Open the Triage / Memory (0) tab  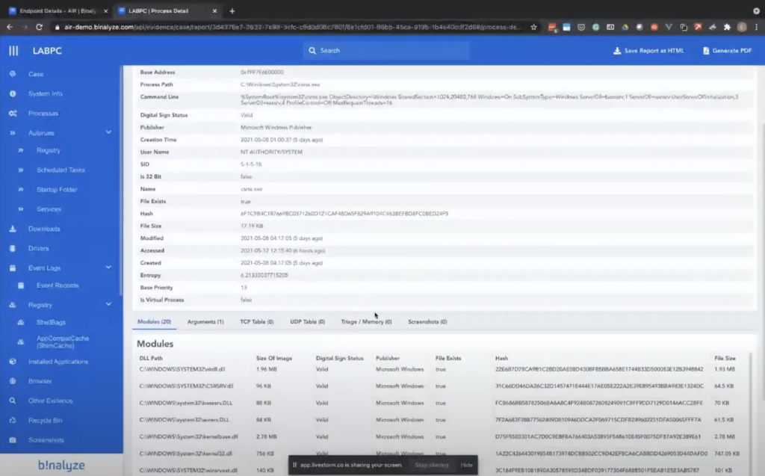(366, 322)
